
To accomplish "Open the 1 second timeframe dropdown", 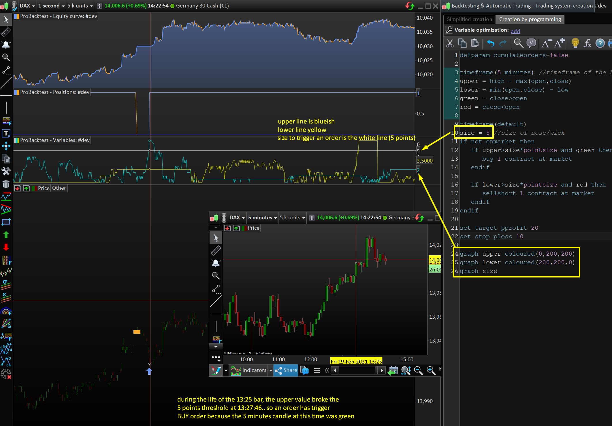I will (x=51, y=6).
